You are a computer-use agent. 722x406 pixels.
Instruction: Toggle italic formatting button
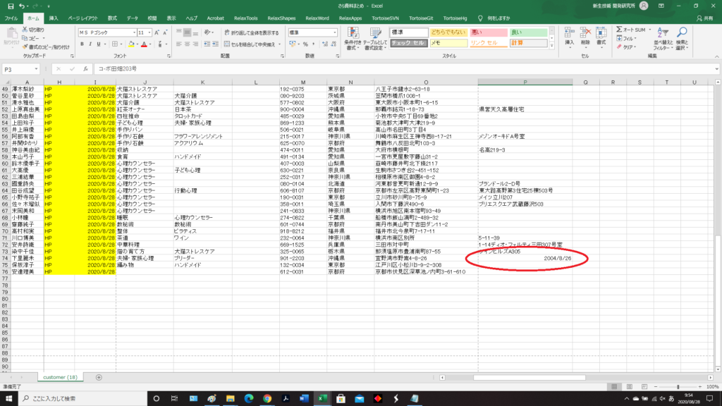(90, 44)
